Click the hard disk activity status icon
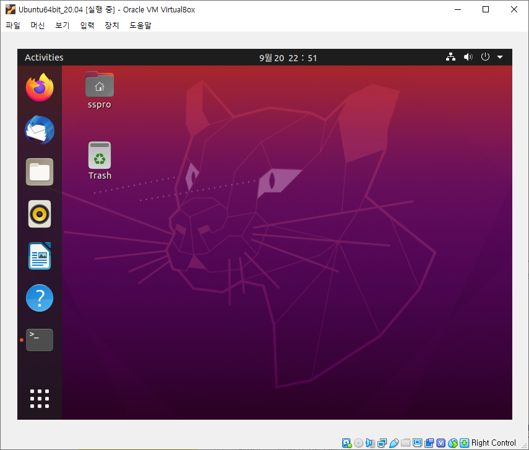 347,443
